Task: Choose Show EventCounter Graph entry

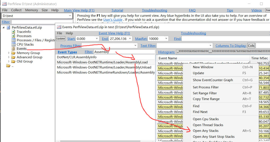Action: pyautogui.click(x=213, y=80)
